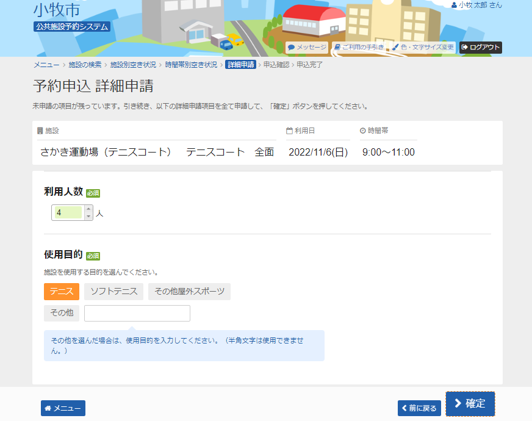Return to 施設別空き状況 breadcrumb step
This screenshot has height=421, width=532.
tap(133, 65)
